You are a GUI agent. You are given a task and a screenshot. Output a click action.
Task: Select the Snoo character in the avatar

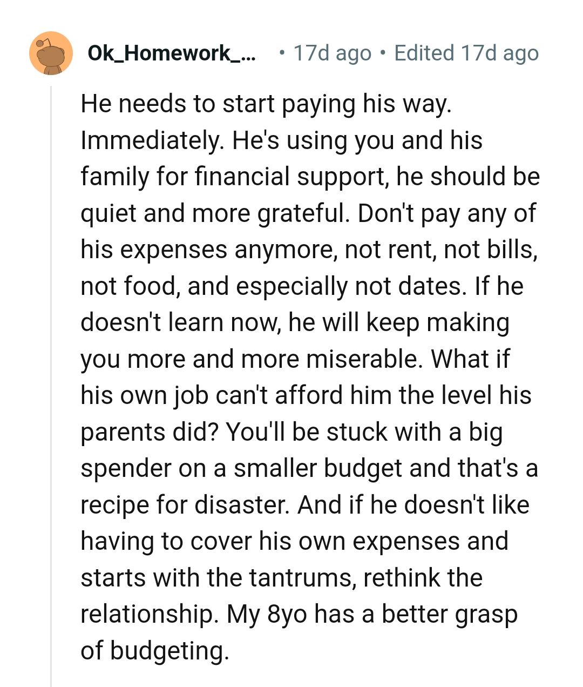pyautogui.click(x=51, y=54)
